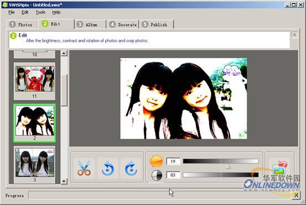Adjust the contrast slider

[221, 175]
